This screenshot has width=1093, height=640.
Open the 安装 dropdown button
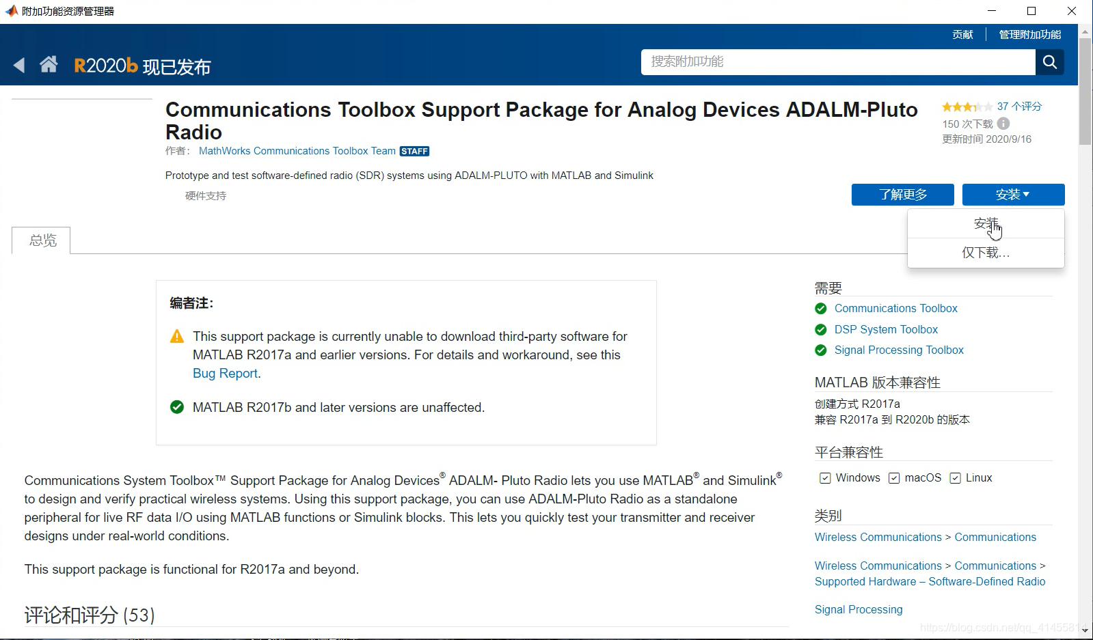1013,195
